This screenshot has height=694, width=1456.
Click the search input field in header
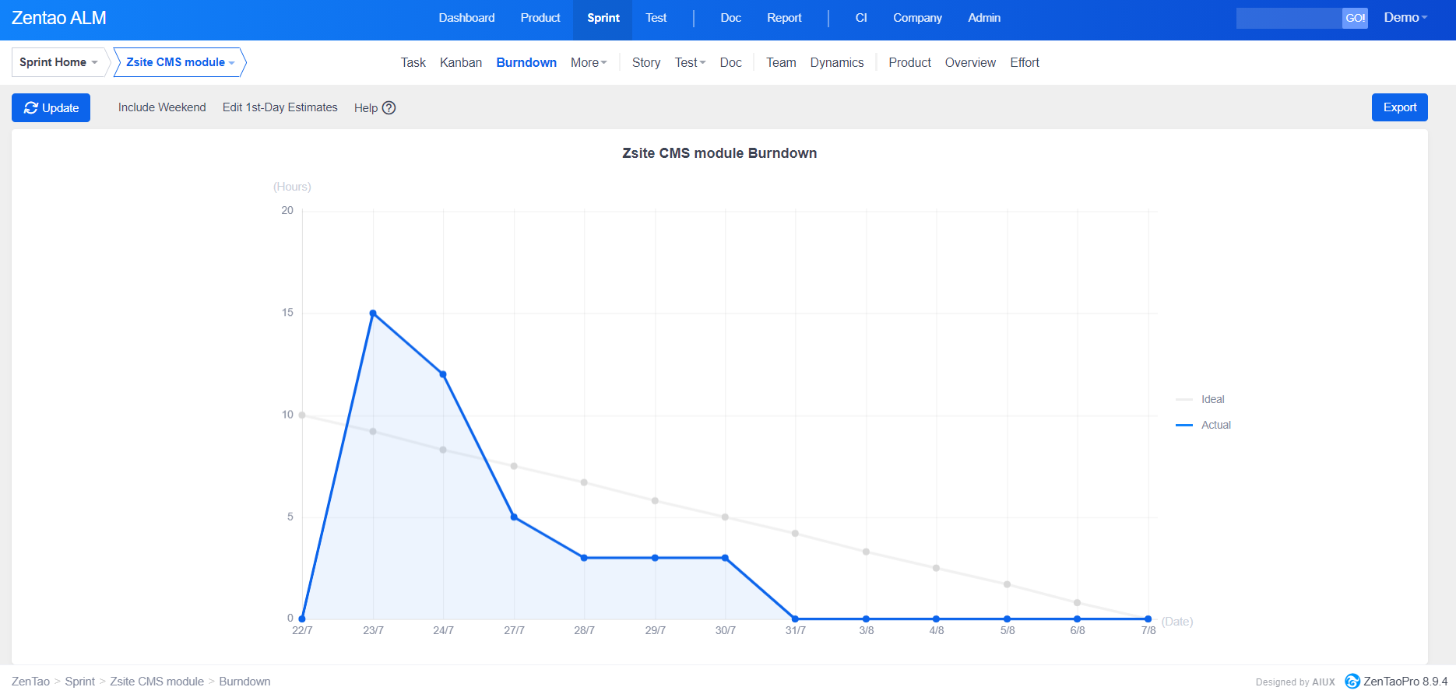pyautogui.click(x=1289, y=18)
